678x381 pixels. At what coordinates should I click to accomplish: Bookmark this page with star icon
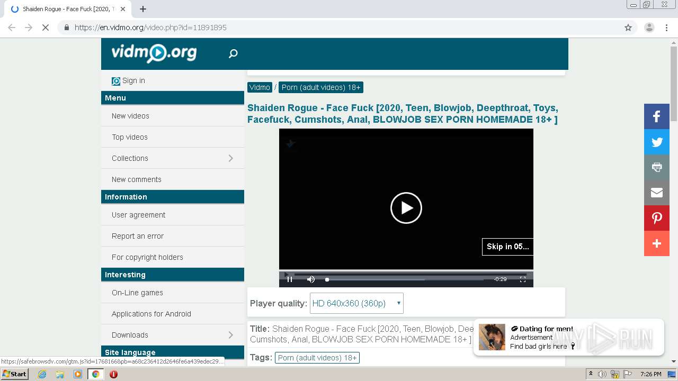pos(628,28)
